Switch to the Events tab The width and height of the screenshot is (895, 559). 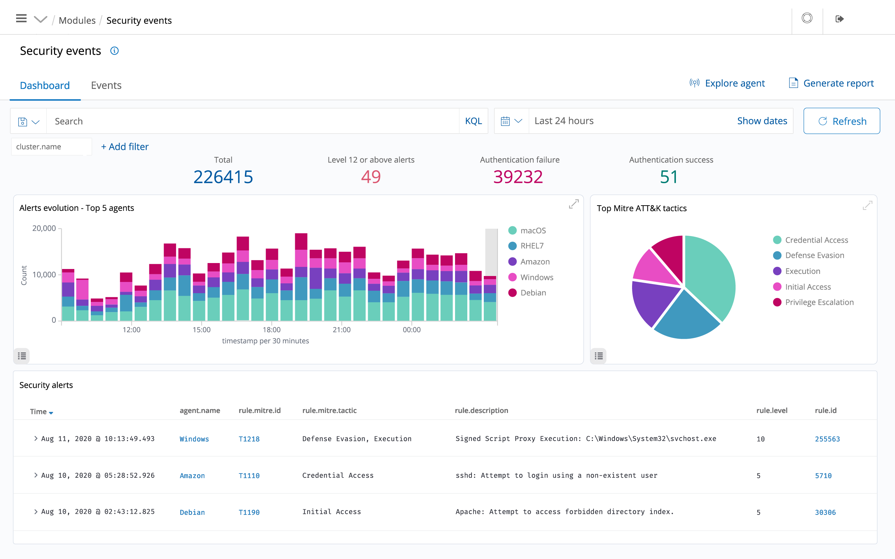106,85
